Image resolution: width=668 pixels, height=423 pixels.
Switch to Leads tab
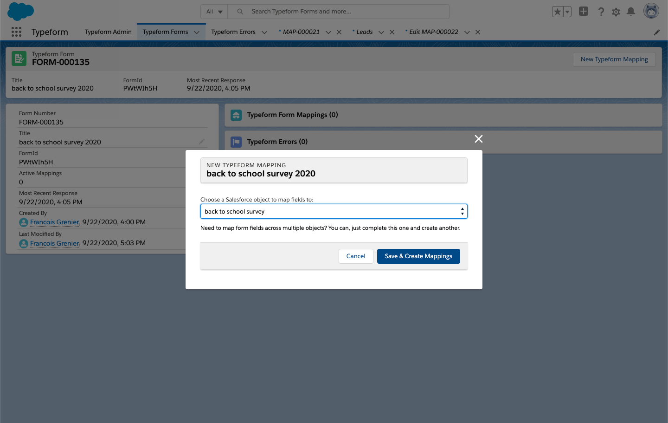[x=365, y=32]
